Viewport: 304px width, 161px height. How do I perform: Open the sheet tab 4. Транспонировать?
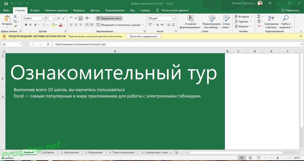pos(122,152)
